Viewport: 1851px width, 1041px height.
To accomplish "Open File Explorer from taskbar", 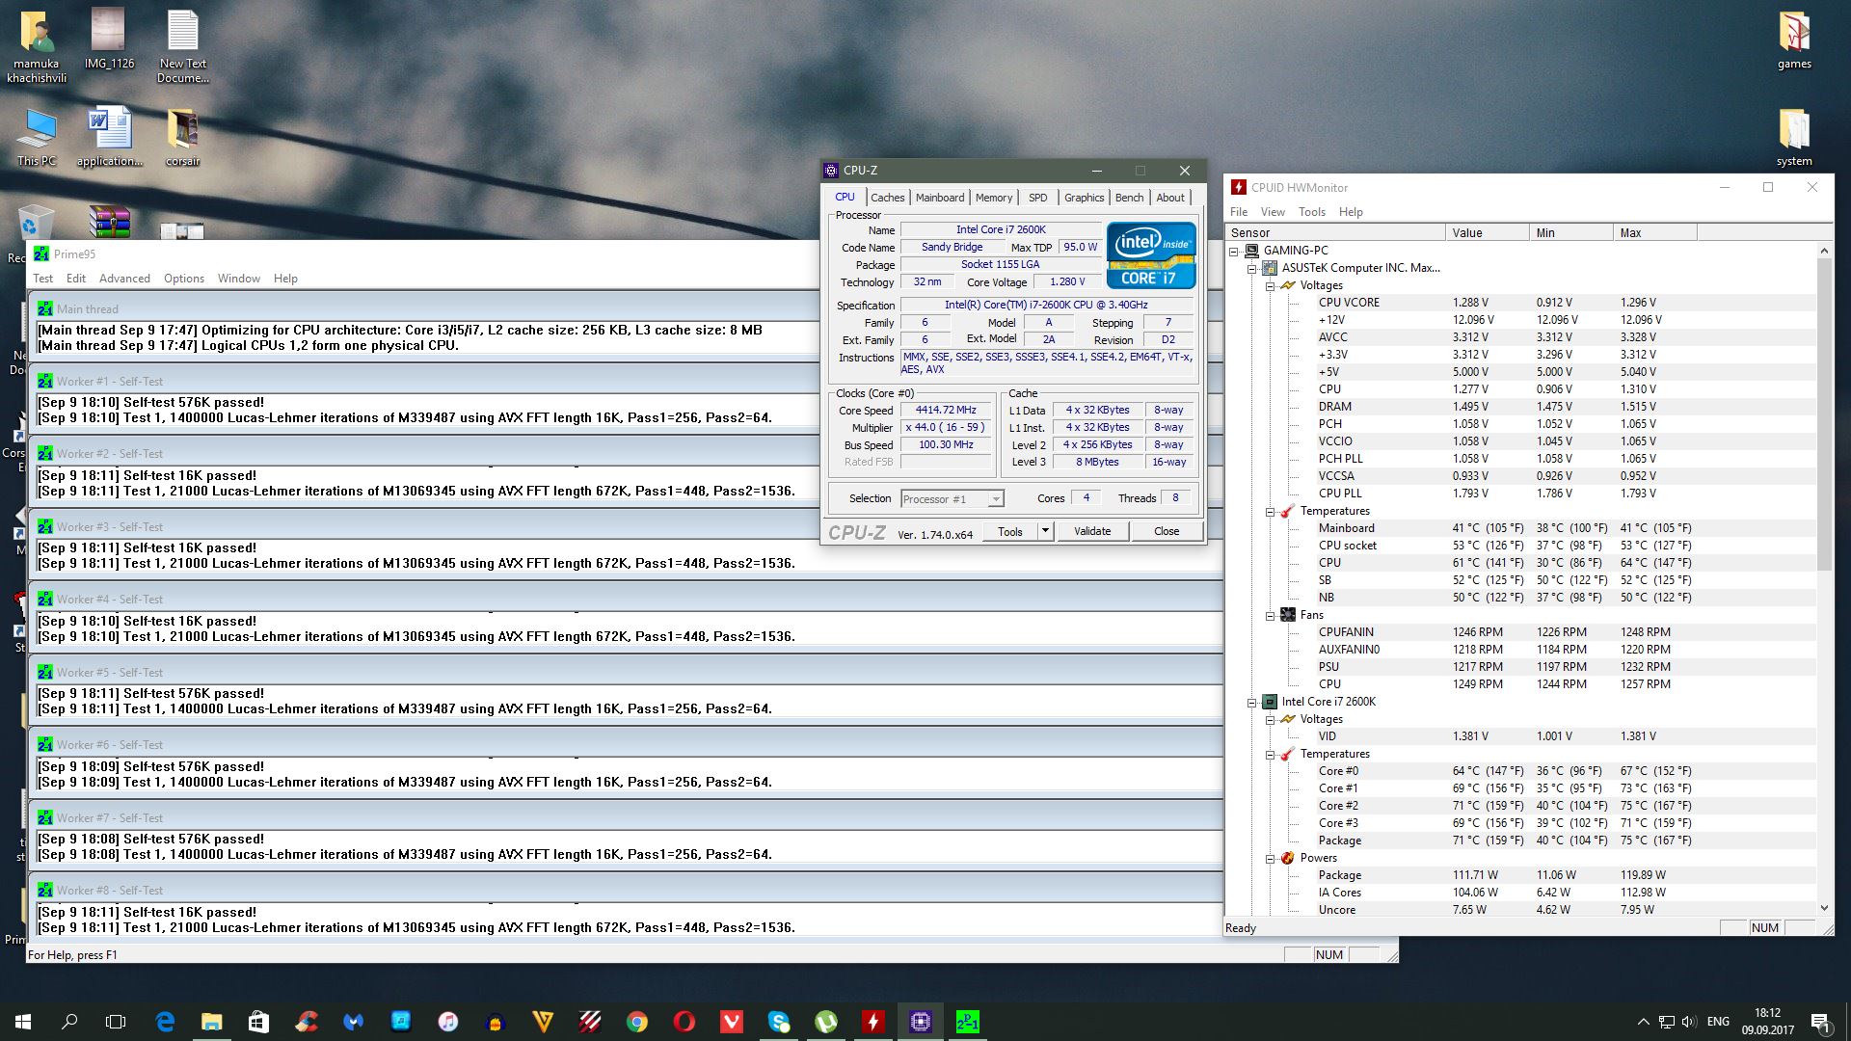I will (x=212, y=1022).
